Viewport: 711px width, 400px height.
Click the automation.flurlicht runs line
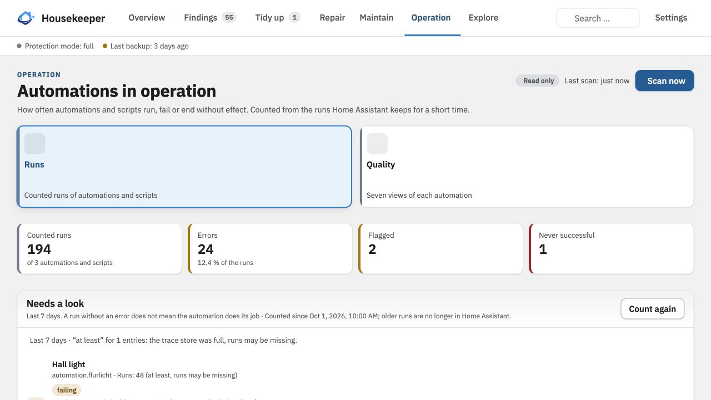point(144,375)
